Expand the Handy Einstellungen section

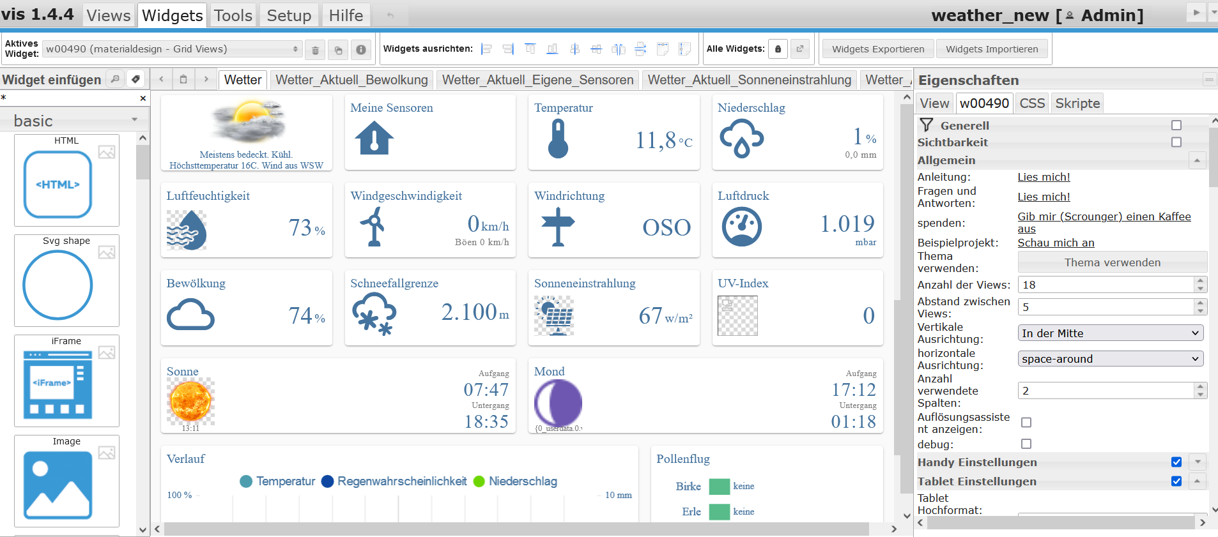(1198, 462)
